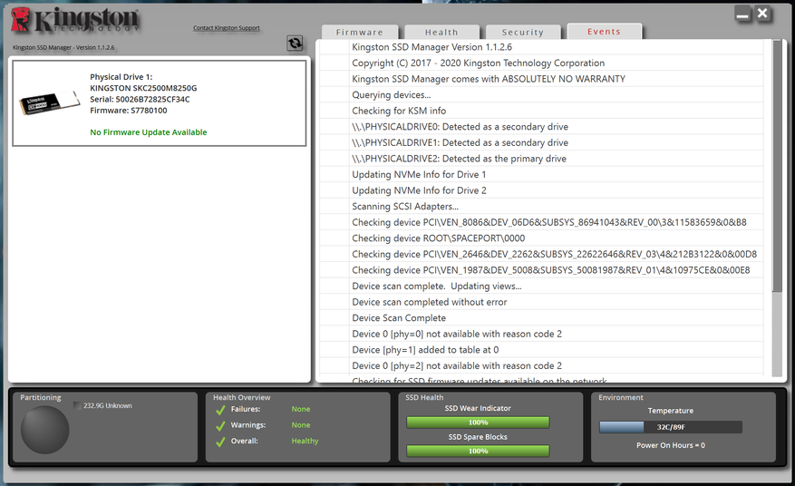The width and height of the screenshot is (795, 486).
Task: Click the 232.9G Unknown partition legend square
Action: (x=77, y=406)
